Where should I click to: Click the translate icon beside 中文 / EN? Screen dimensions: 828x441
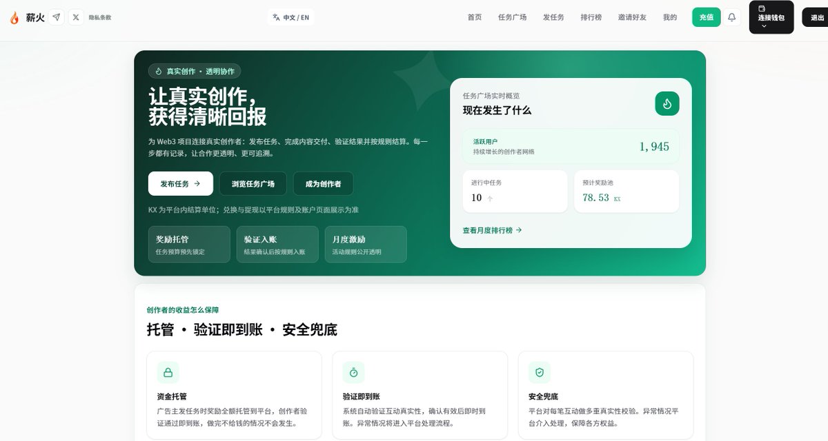pos(276,17)
